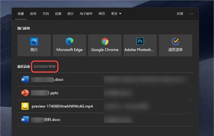Image resolution: width=214 pixels, height=136 pixels.
Task: Launch Microsoft Edge from top apps
Action: pyautogui.click(x=69, y=45)
